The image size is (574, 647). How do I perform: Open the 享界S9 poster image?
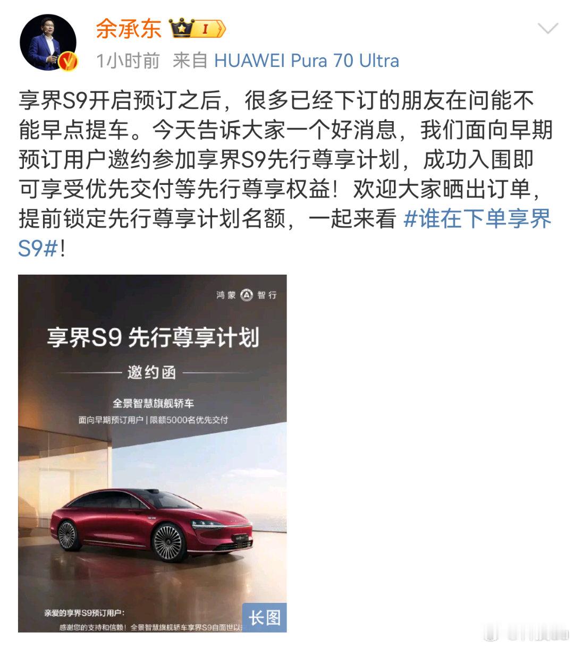click(153, 453)
